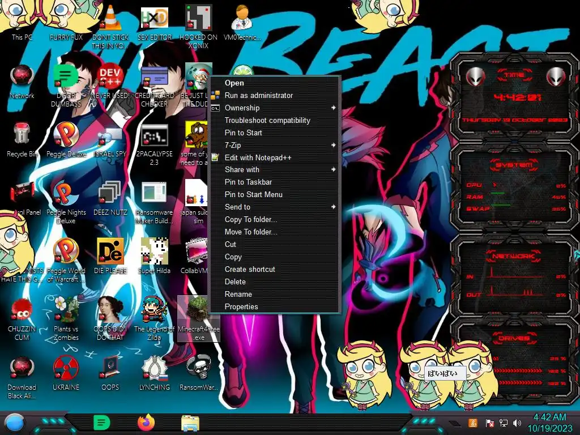The width and height of the screenshot is (580, 435).
Task: Select the OOPS DID I DO THAT icon
Action: click(110, 319)
